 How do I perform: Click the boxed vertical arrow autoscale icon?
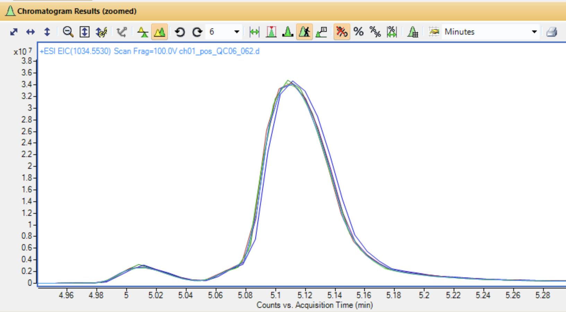(85, 32)
